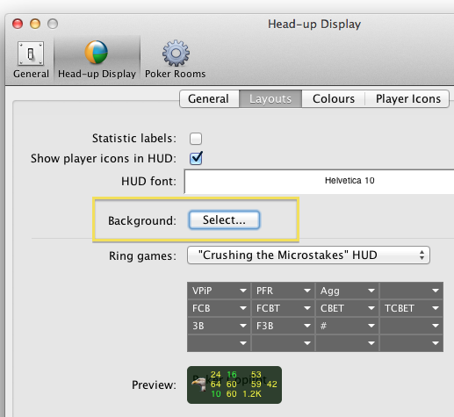This screenshot has height=417, width=454.
Task: Open the TCBET stat dropdown
Action: [x=412, y=308]
